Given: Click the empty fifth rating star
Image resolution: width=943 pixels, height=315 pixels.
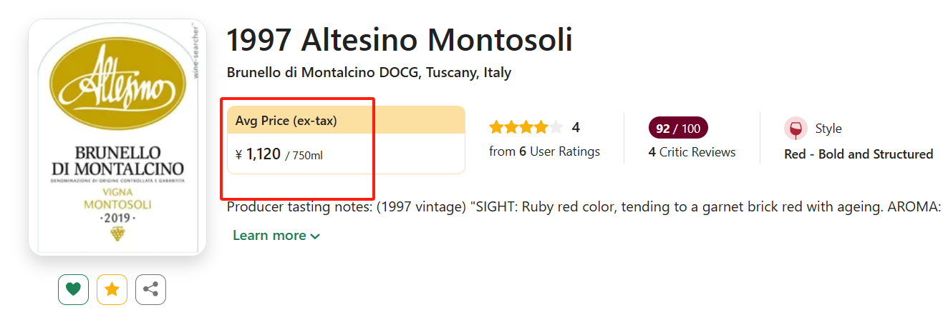Looking at the screenshot, I should pyautogui.click(x=556, y=128).
